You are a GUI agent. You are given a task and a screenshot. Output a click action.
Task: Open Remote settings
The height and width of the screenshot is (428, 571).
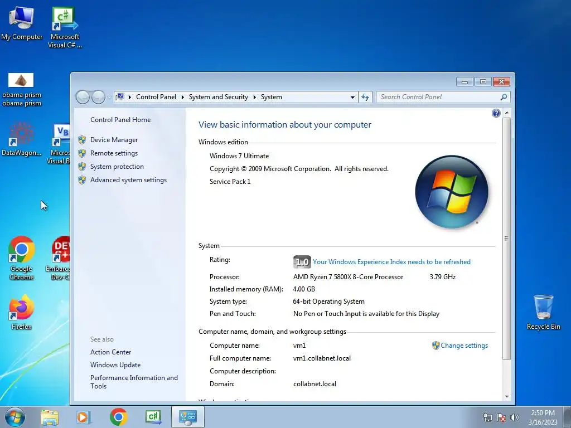pyautogui.click(x=114, y=153)
